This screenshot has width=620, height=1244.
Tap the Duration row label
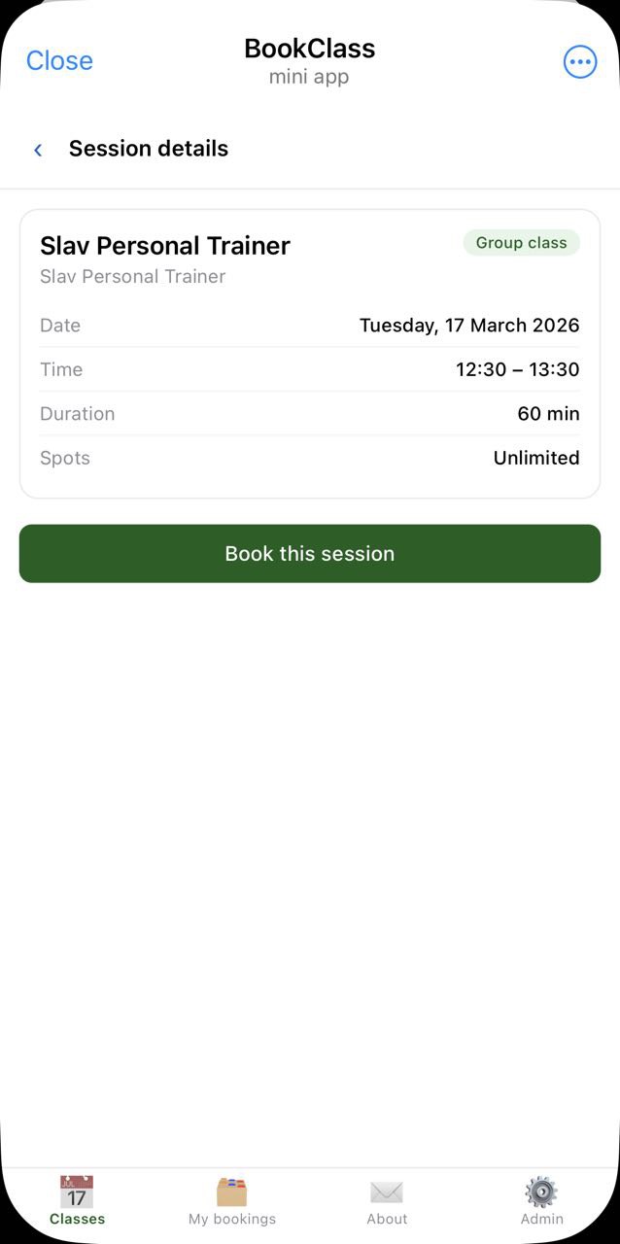(x=78, y=414)
